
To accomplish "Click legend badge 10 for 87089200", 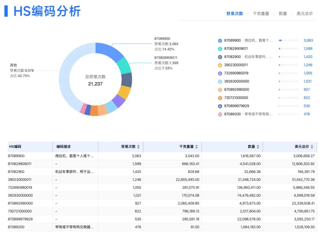I will pos(220,114).
